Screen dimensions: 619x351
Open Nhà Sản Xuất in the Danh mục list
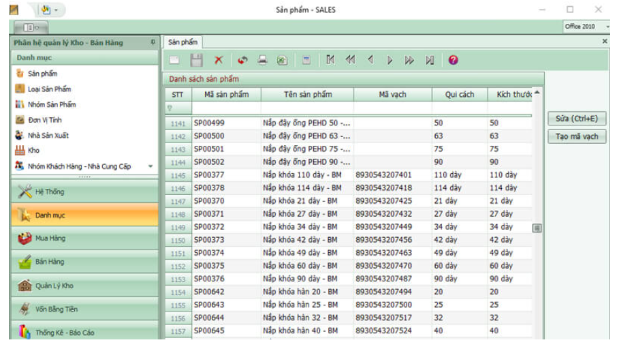[x=48, y=136]
